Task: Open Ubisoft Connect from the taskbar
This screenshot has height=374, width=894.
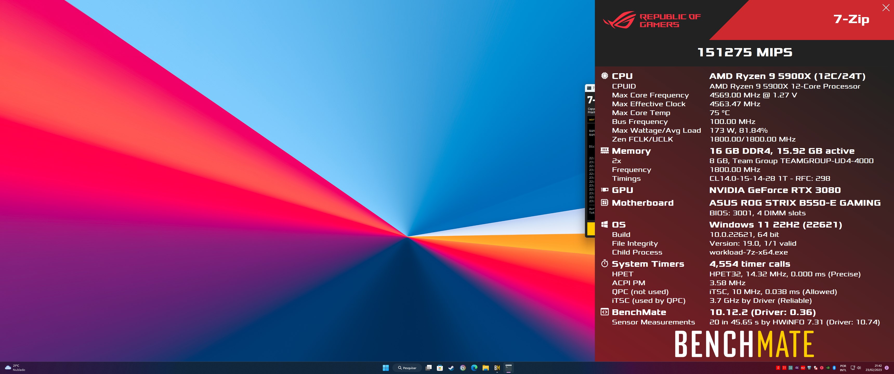Action: tap(463, 368)
